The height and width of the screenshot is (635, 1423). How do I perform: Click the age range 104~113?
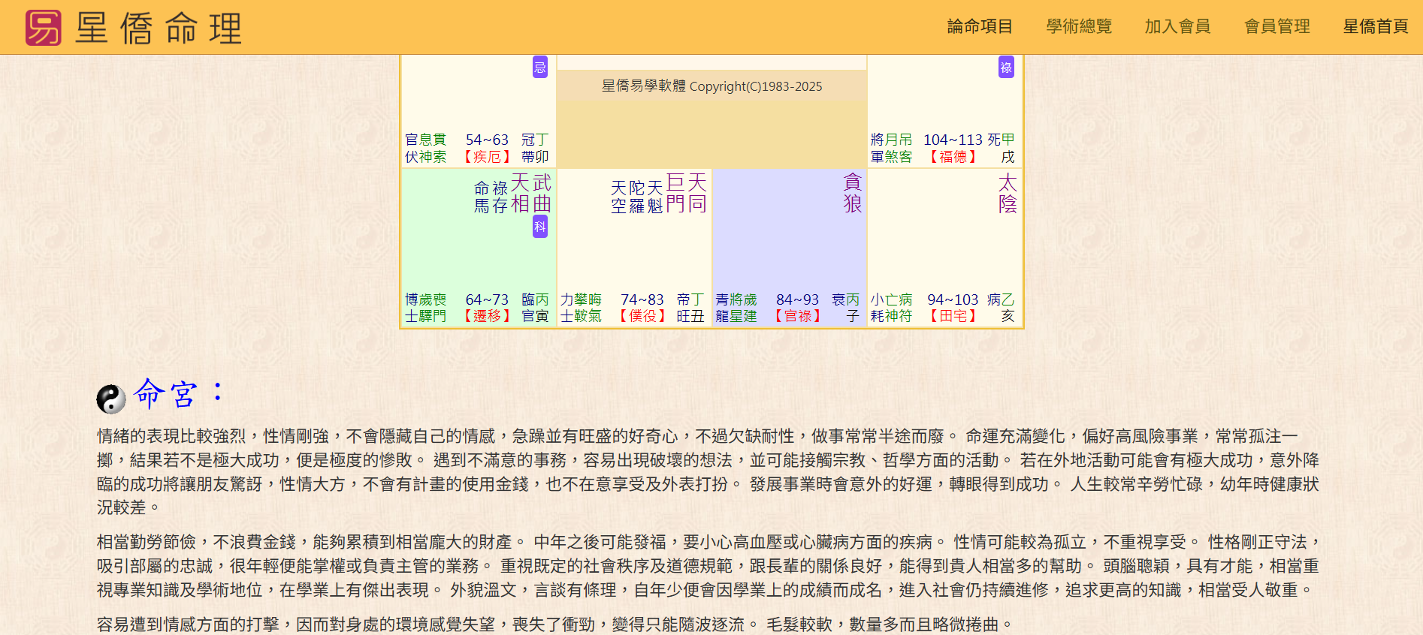tap(953, 140)
